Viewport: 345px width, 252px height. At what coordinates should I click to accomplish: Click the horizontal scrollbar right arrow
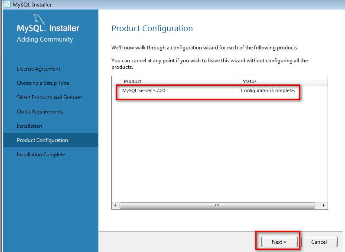[x=324, y=205]
